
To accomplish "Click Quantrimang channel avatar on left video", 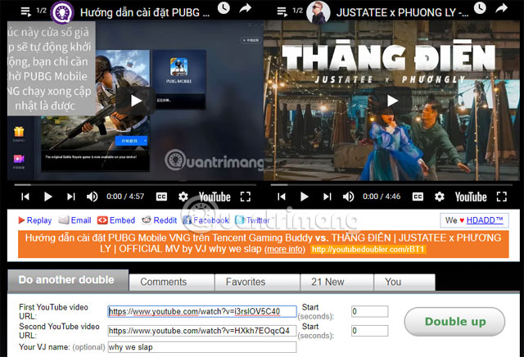I will click(x=62, y=13).
